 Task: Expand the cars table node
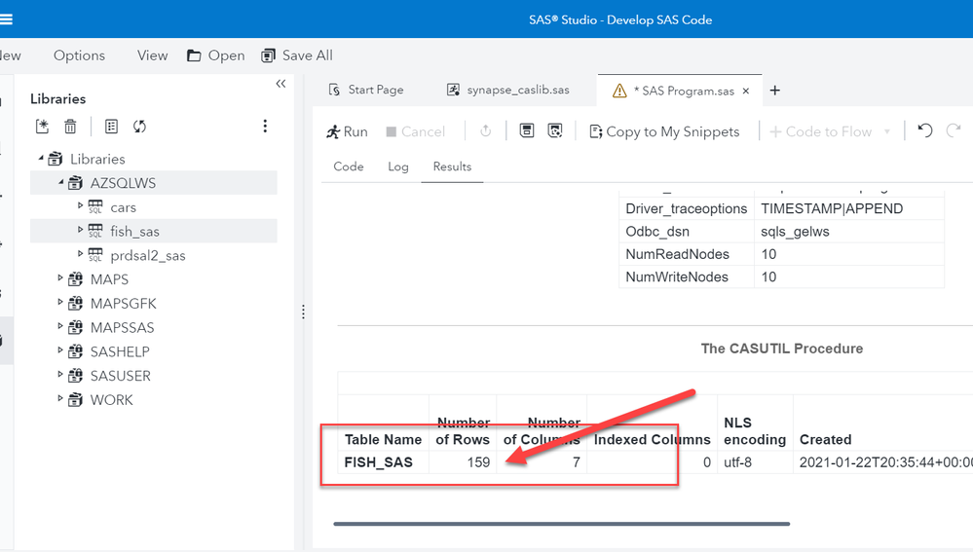tap(80, 204)
